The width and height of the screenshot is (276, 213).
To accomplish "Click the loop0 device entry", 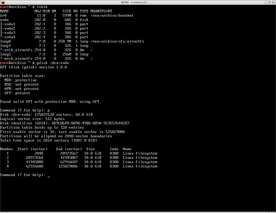I will pos(5,41).
